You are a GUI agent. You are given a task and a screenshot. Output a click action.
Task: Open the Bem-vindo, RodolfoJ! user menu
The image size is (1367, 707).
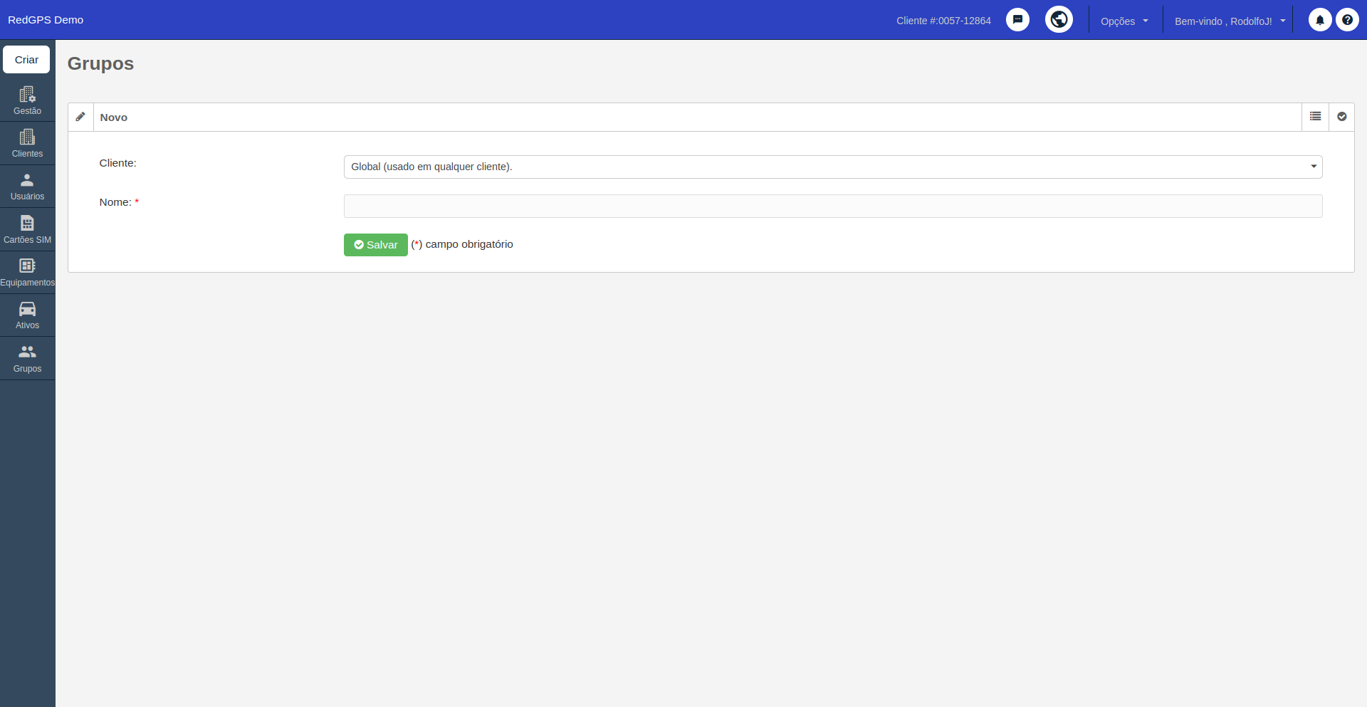[1230, 21]
